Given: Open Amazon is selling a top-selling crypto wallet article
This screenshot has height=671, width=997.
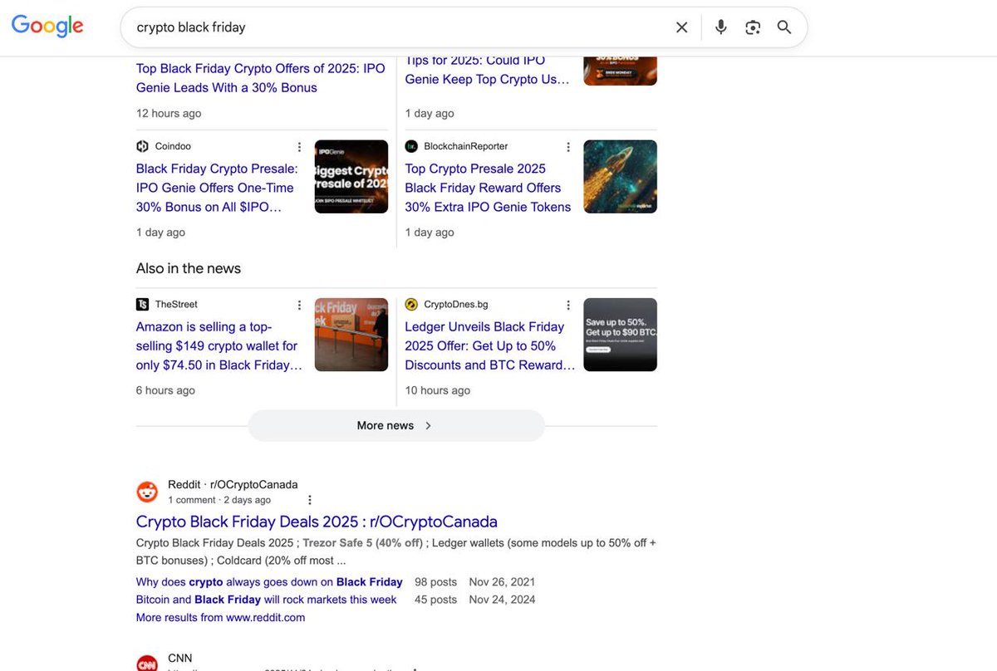Looking at the screenshot, I should pos(219,345).
